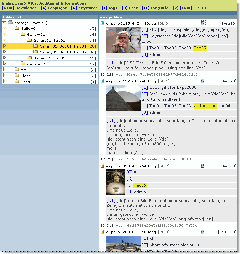Screen dimensions: 240x254
Task: Click the properties icon for expo_b0203_640x480.jpg
Action: pyautogui.click(x=203, y=232)
